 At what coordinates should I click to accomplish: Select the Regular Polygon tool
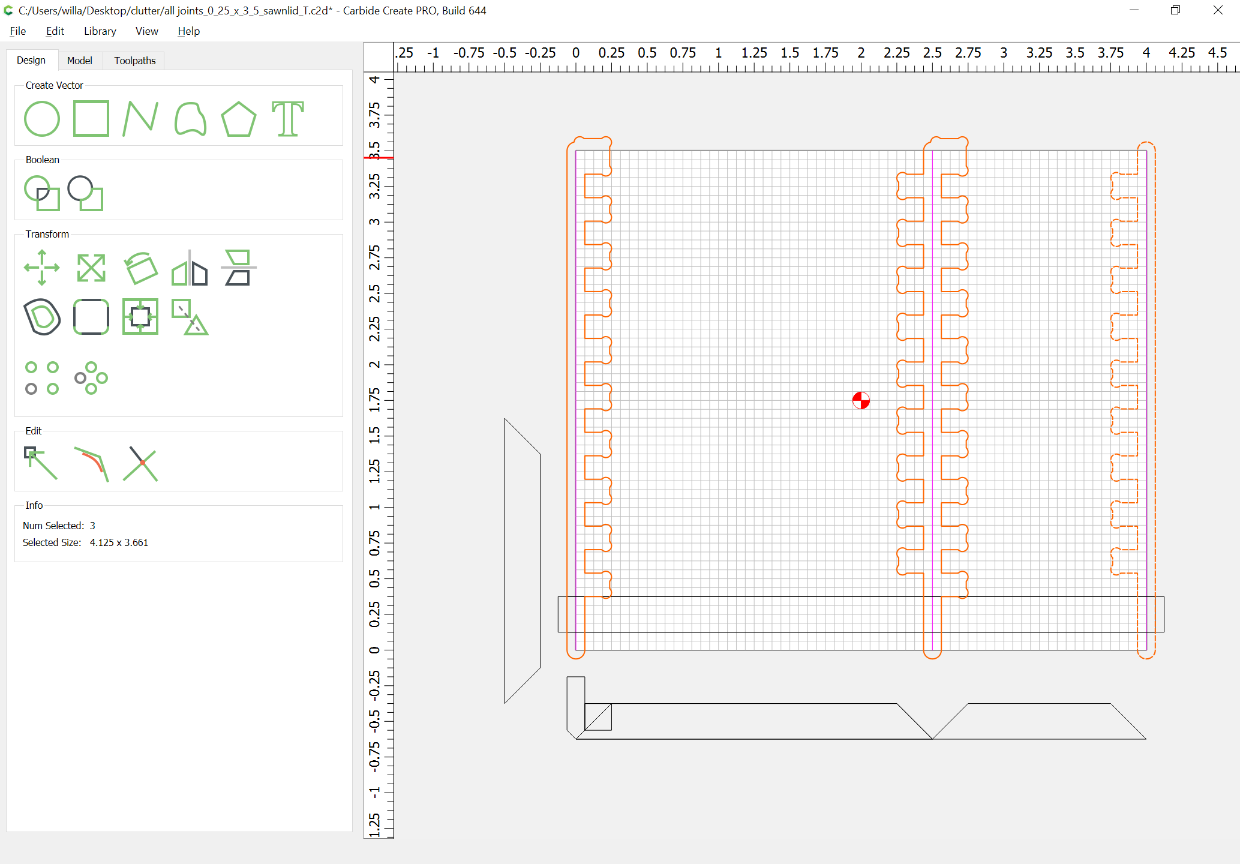pos(239,119)
